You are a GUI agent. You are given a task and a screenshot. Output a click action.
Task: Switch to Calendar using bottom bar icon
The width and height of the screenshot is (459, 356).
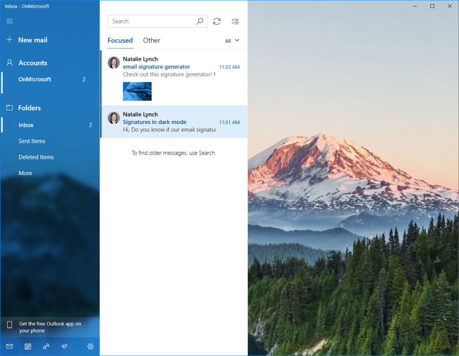point(28,346)
